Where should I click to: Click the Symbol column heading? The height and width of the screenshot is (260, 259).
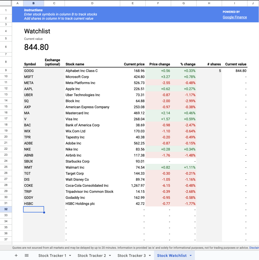pyautogui.click(x=30, y=64)
